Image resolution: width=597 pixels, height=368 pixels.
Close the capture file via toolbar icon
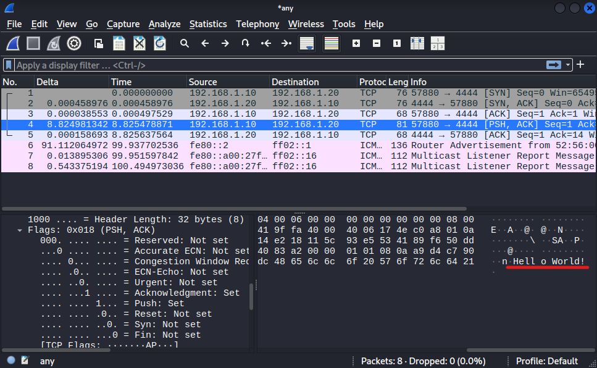(140, 43)
